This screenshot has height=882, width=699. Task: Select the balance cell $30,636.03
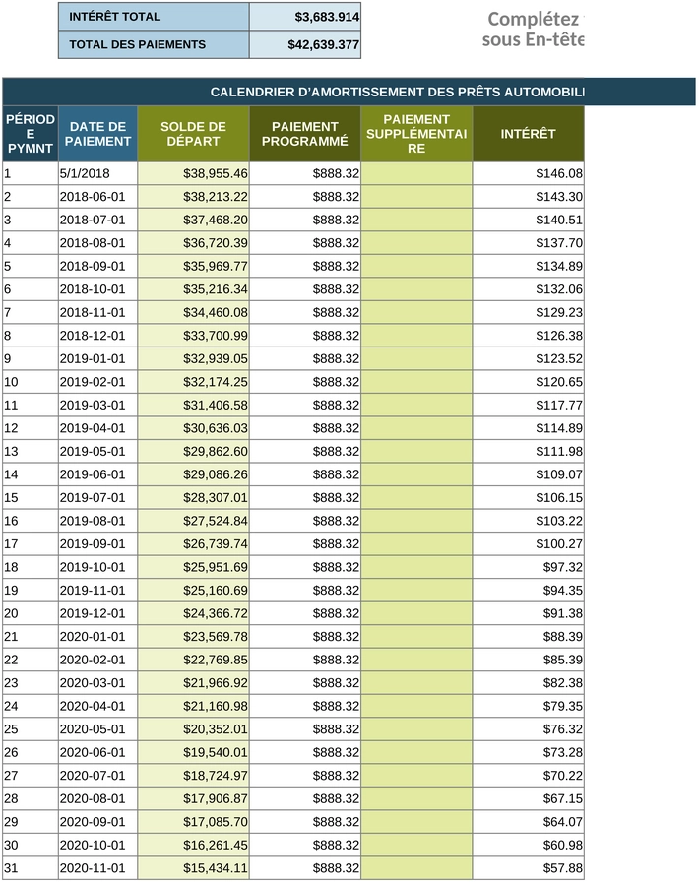[x=193, y=428]
